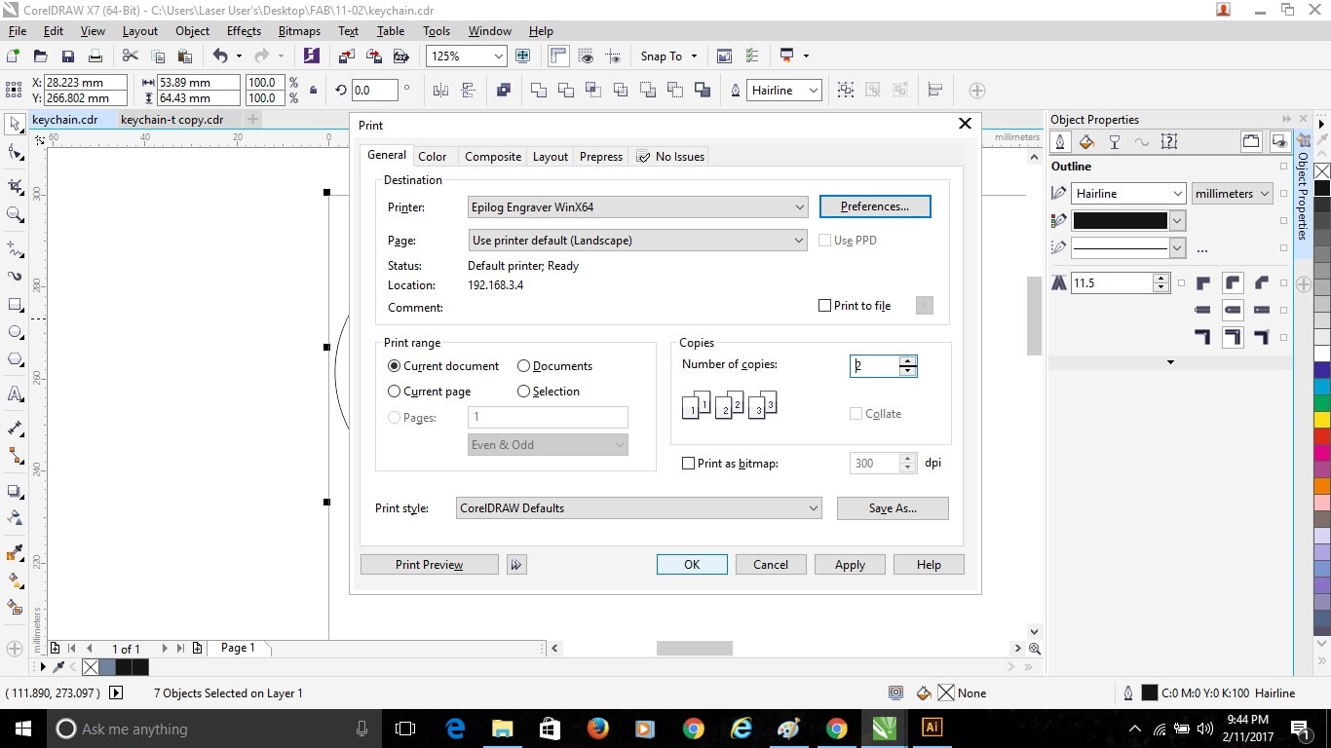Open the line style dropdown
The image size is (1331, 748).
[1177, 248]
